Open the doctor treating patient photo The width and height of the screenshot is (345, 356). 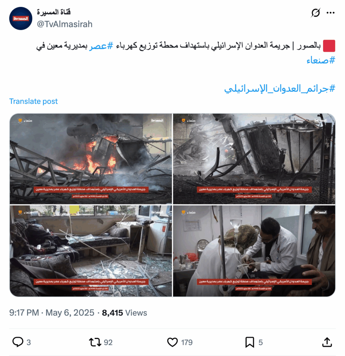tap(254, 251)
